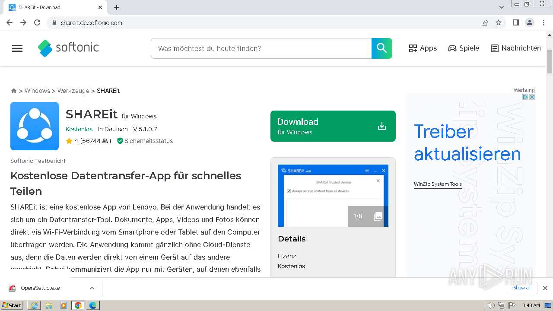Click the site info lock icon
The image size is (553, 311).
point(54,22)
